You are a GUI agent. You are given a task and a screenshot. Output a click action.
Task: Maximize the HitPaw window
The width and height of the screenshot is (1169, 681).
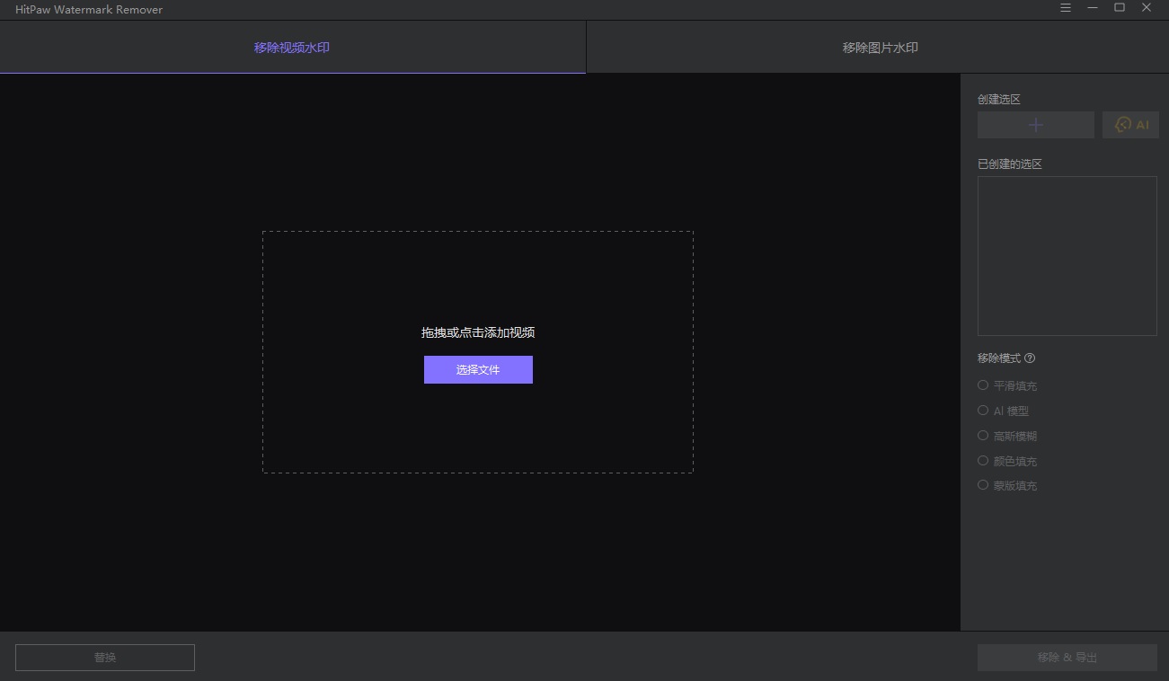(x=1120, y=8)
